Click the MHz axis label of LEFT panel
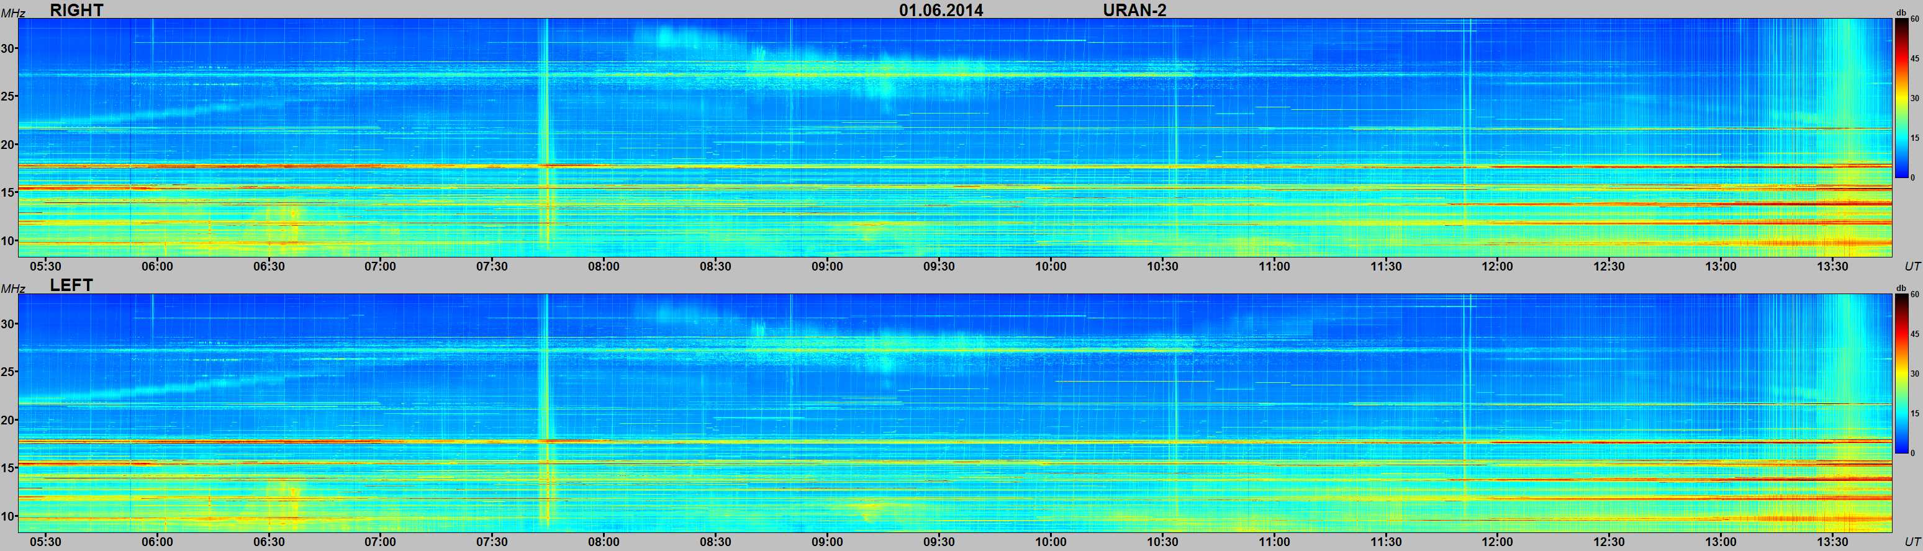 (12, 289)
